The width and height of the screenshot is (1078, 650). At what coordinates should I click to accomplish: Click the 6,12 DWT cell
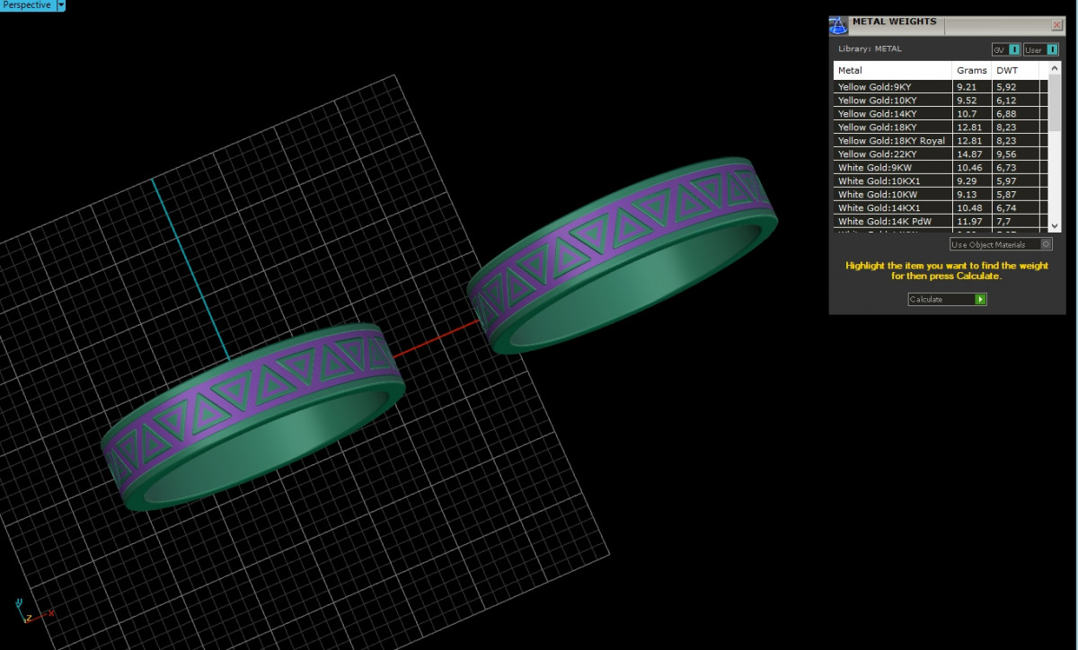[x=1016, y=101]
